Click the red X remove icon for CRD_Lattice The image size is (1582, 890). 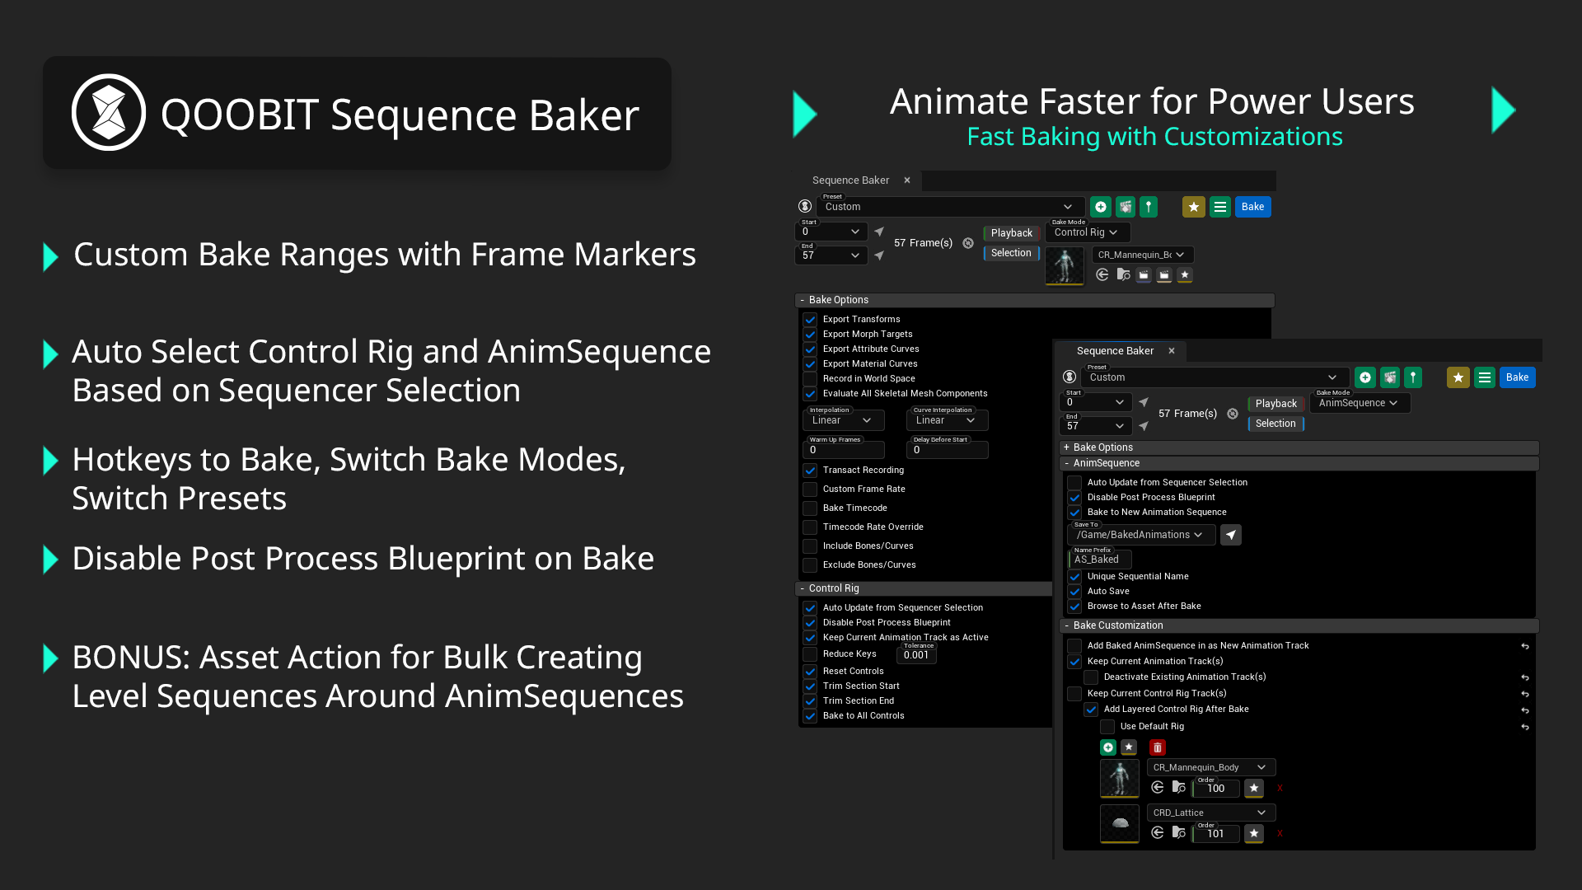(x=1280, y=834)
